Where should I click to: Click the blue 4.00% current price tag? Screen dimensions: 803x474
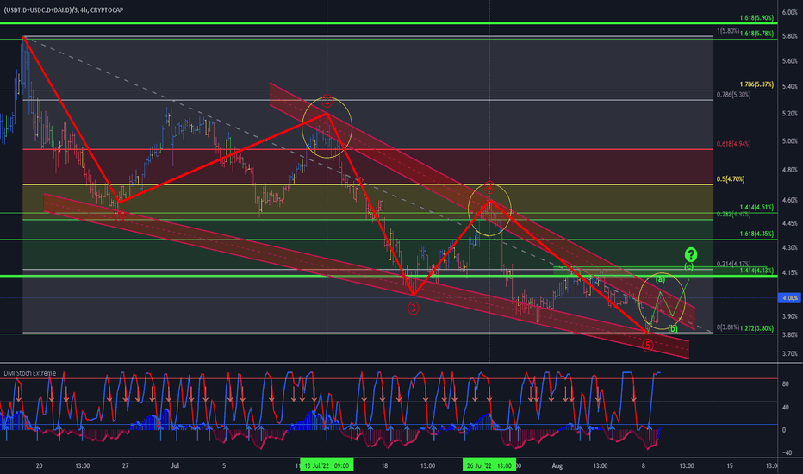[789, 297]
